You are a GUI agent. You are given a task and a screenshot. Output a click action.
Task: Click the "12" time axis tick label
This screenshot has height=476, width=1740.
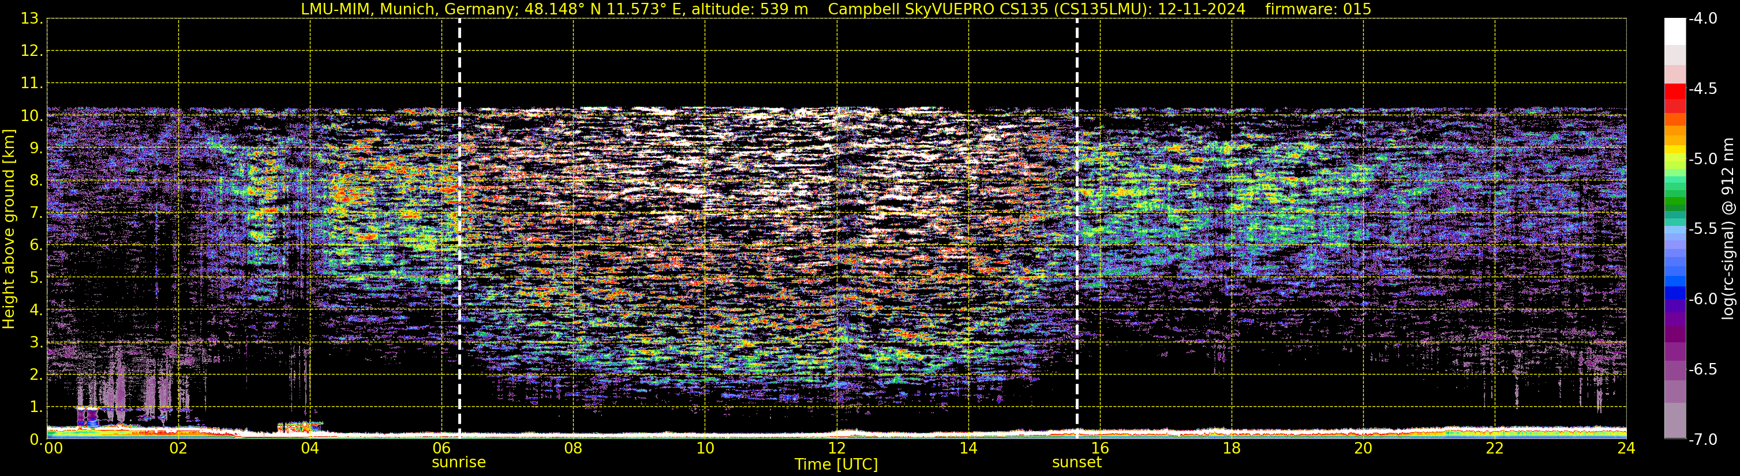pos(837,448)
